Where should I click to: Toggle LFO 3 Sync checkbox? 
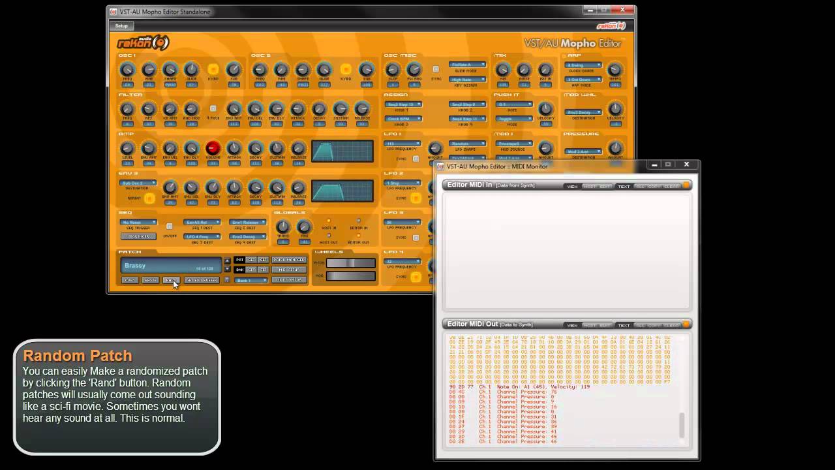(x=416, y=237)
